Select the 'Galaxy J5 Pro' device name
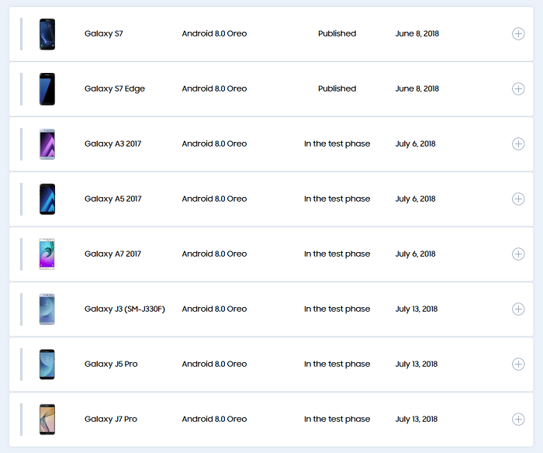This screenshot has height=453, width=543. [111, 364]
